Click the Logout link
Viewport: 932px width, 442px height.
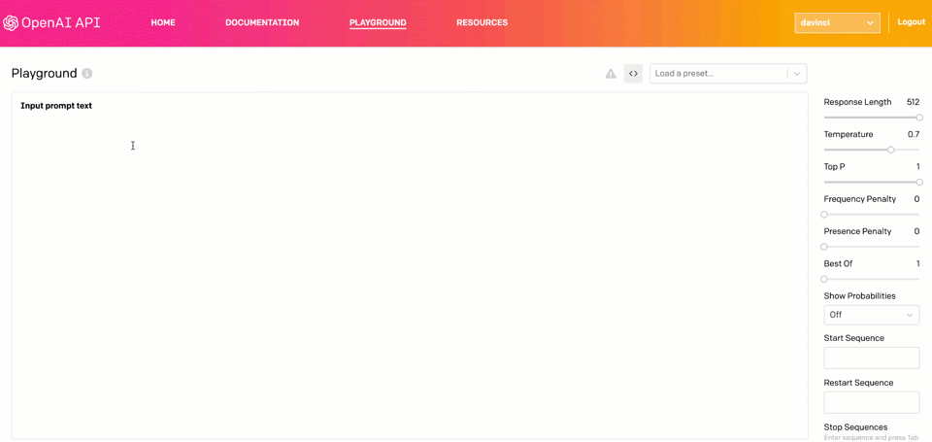912,22
